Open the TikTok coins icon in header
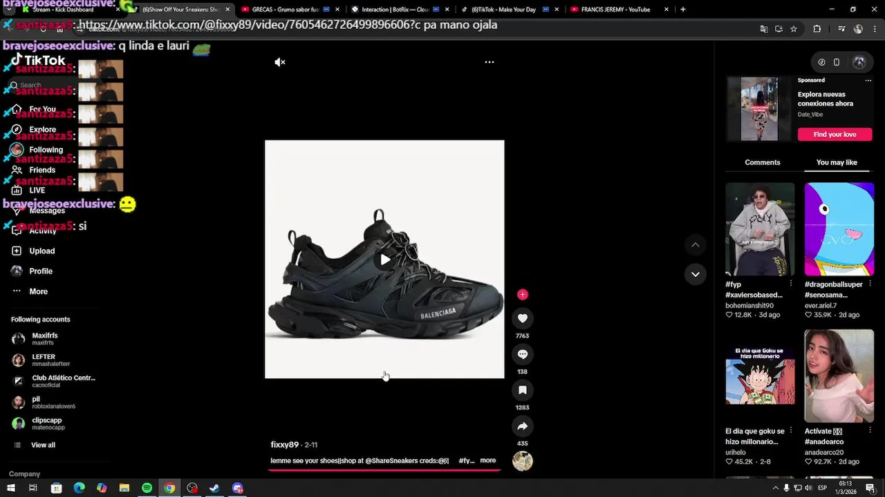Viewport: 885px width, 497px height. (821, 62)
